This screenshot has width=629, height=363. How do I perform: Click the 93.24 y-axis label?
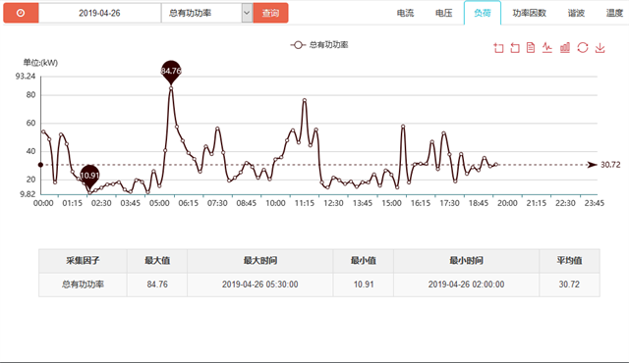click(26, 77)
